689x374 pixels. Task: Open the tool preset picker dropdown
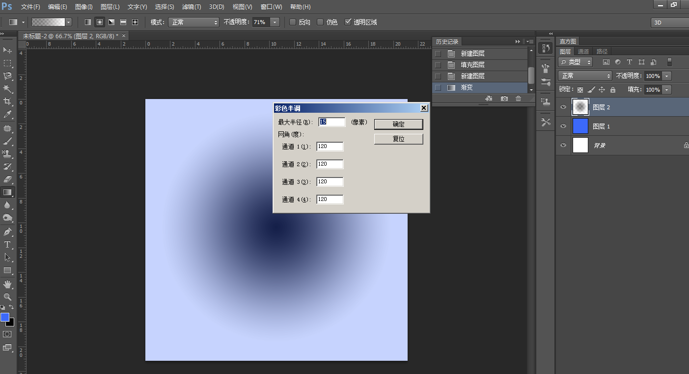[23, 22]
